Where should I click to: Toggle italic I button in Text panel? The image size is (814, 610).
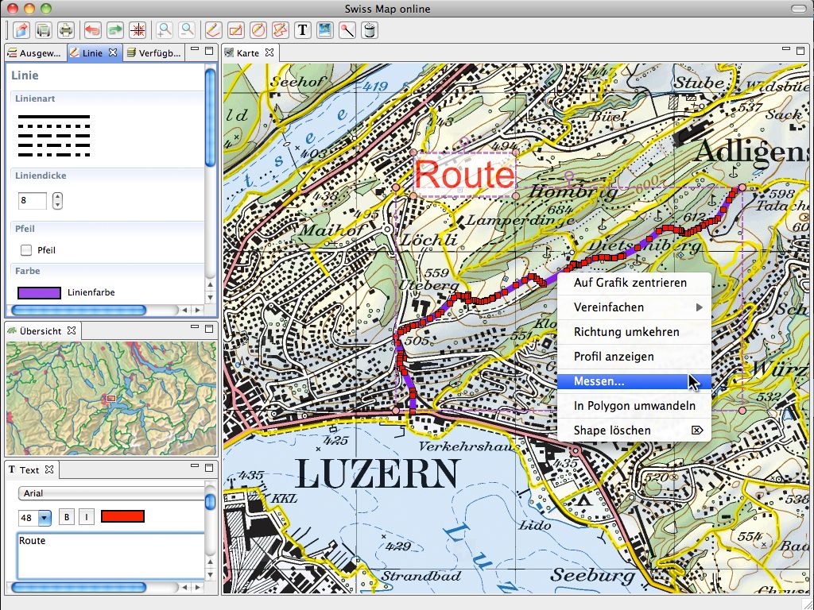tap(86, 516)
